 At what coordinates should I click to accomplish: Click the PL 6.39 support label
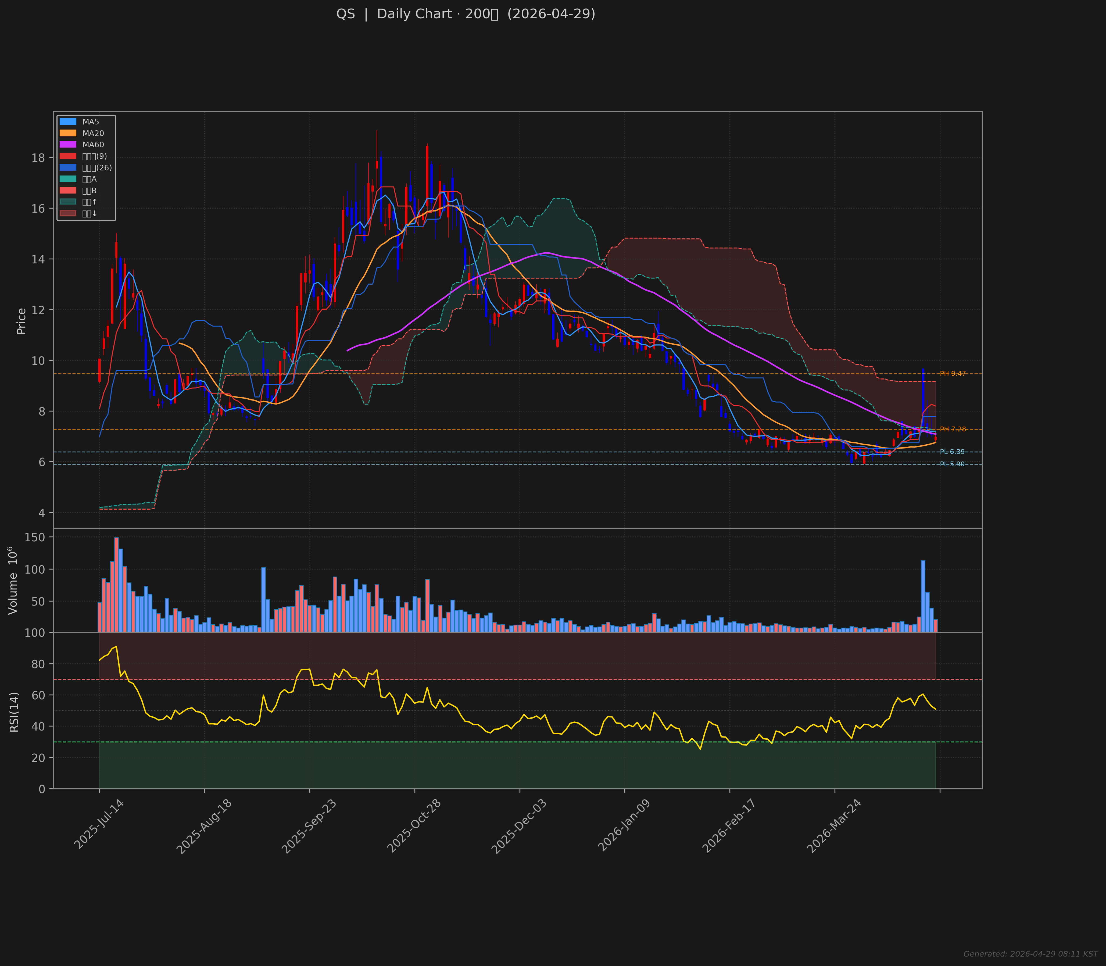coord(952,452)
